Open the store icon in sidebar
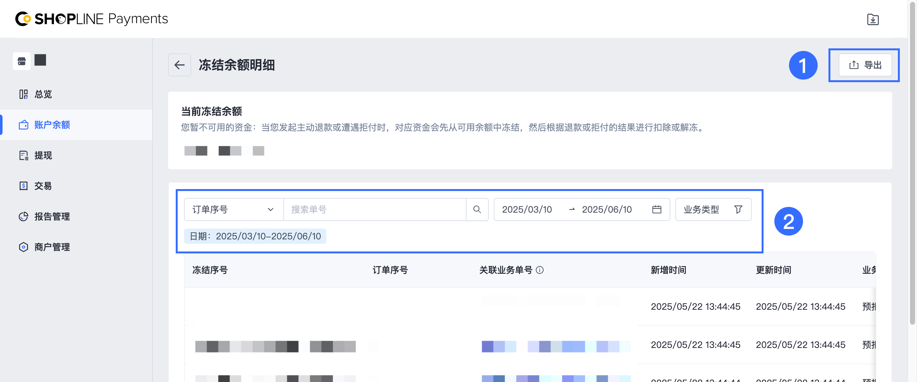This screenshot has width=917, height=382. 22,61
